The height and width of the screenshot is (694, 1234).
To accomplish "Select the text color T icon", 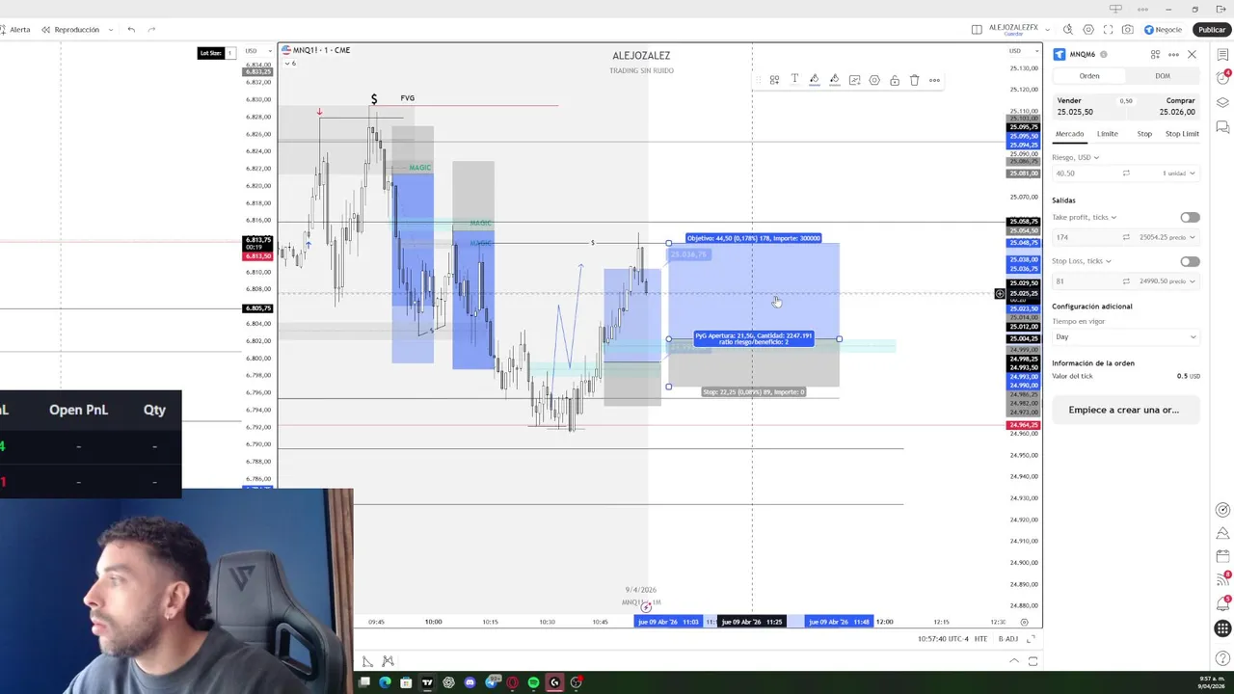I will (x=794, y=80).
